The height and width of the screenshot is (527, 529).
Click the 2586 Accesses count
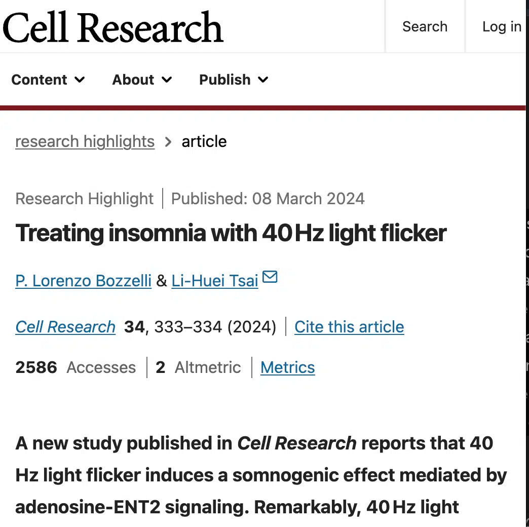(75, 367)
